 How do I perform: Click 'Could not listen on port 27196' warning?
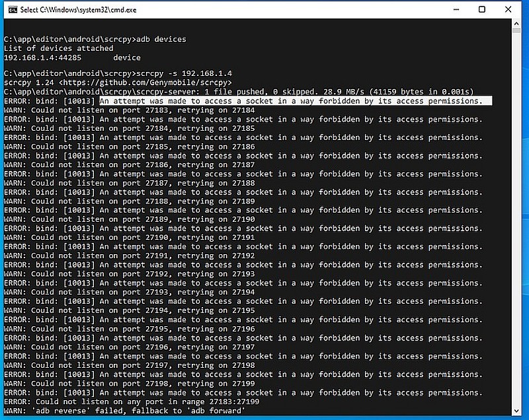129,347
